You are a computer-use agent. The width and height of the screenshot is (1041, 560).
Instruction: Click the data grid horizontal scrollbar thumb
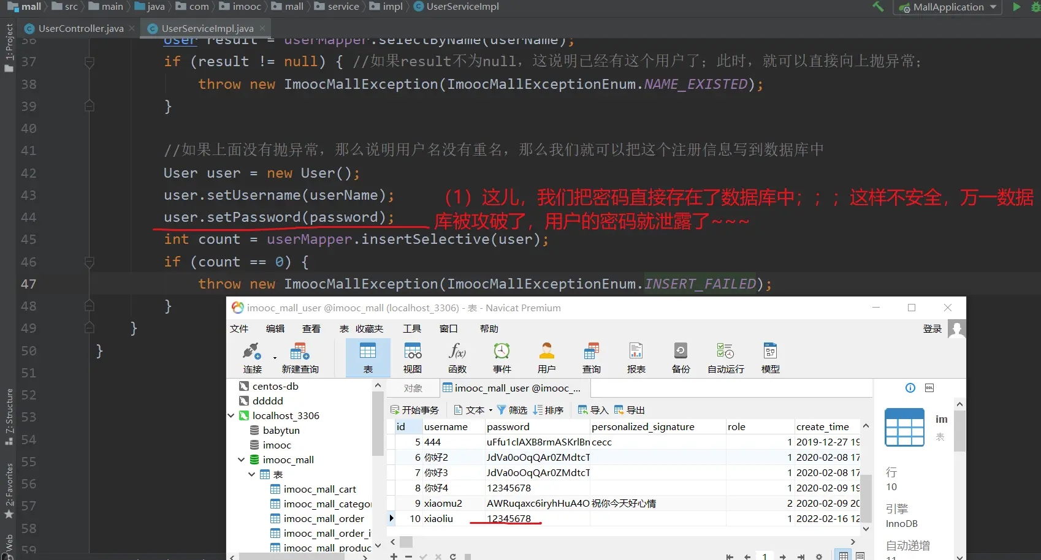tap(406, 542)
